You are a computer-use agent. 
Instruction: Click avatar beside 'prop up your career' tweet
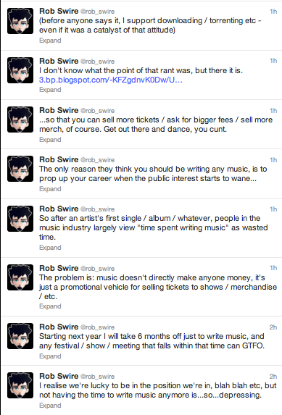pyautogui.click(x=20, y=169)
